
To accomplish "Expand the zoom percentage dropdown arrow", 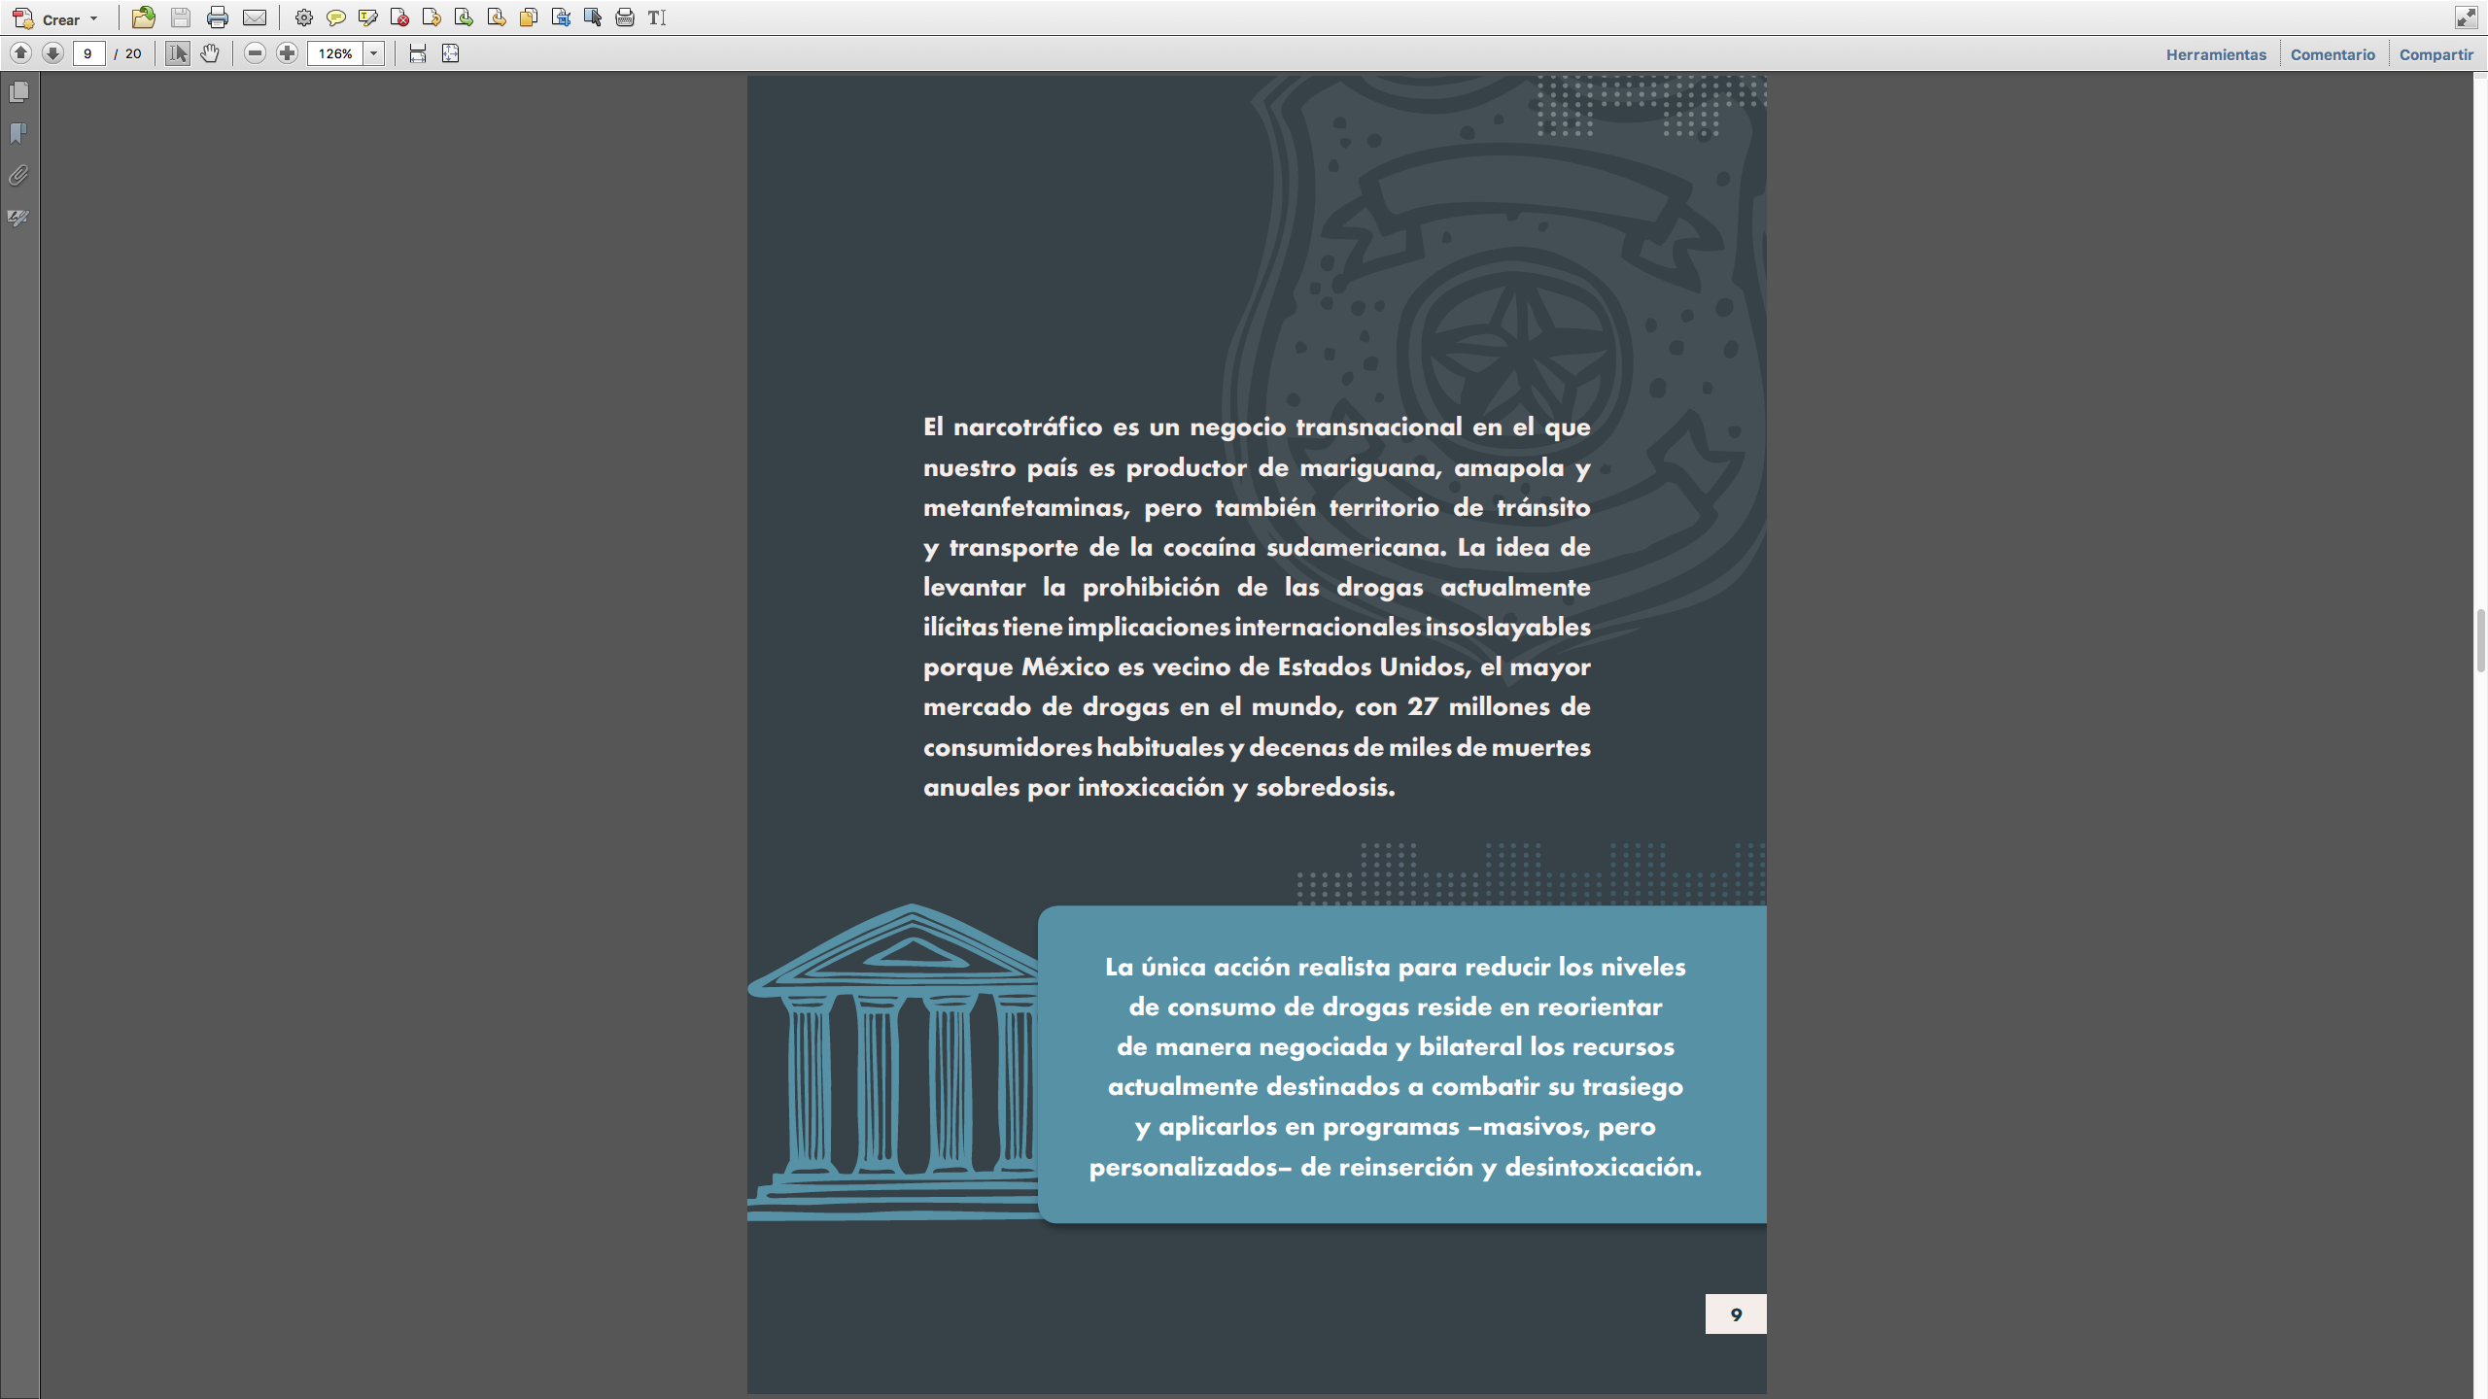I will (x=373, y=53).
